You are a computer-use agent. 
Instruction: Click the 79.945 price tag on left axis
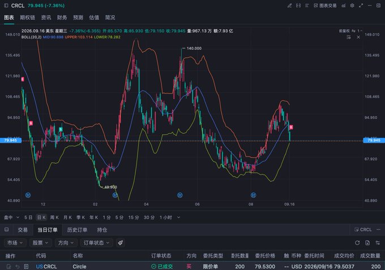tap(11, 140)
